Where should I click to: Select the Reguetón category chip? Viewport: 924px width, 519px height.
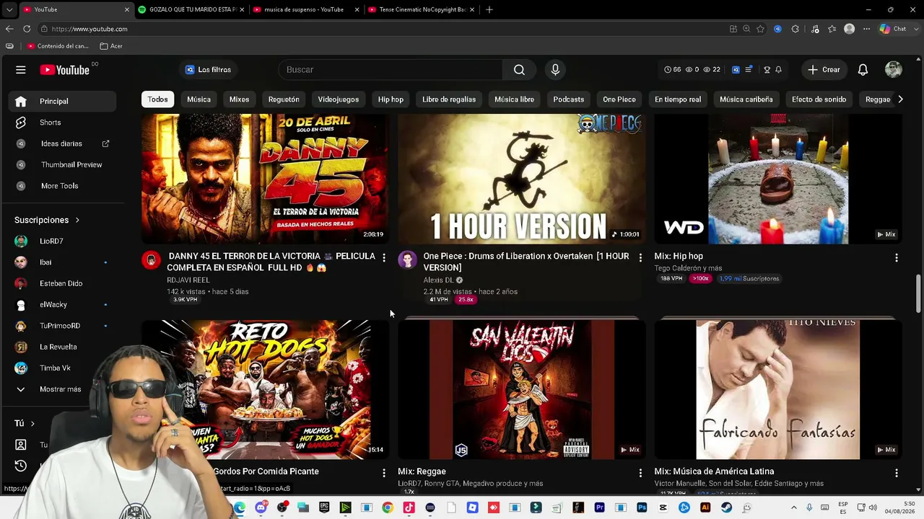284,99
